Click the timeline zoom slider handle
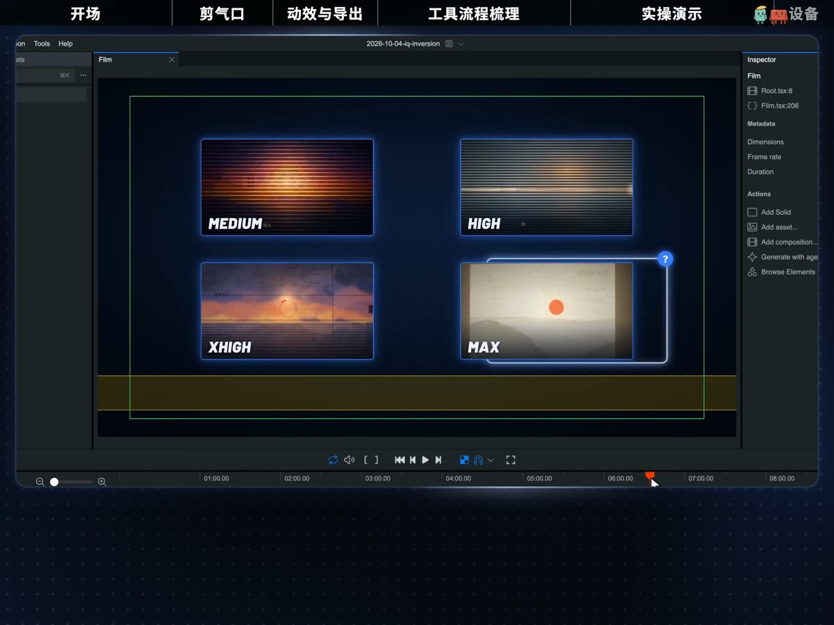 54,482
